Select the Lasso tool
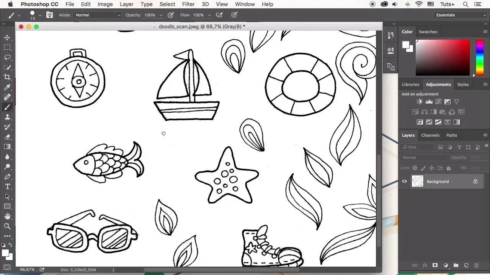The width and height of the screenshot is (490, 275). click(x=7, y=57)
